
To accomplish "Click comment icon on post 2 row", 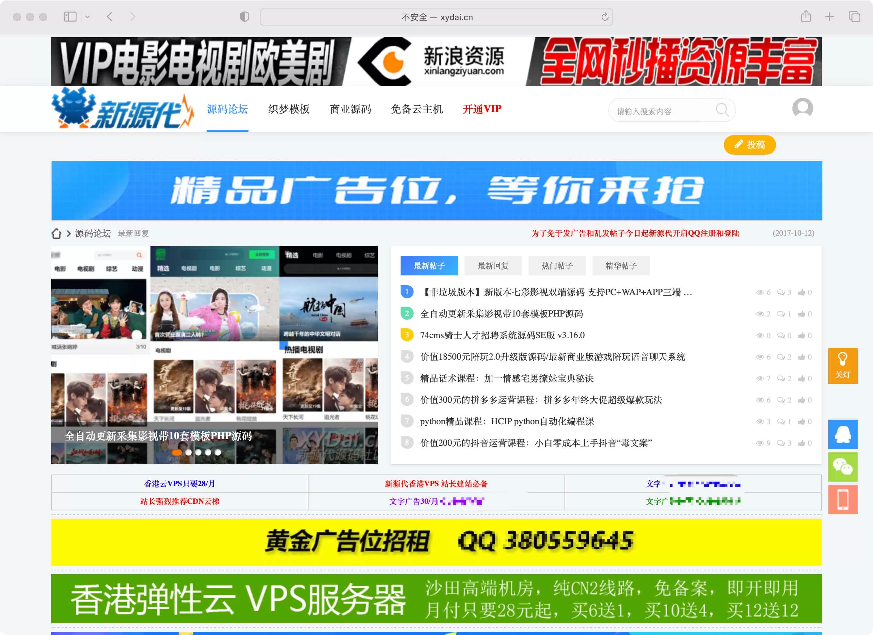I will click(781, 314).
